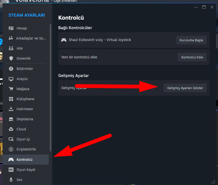Screen dimensions: 218x185
Task: Open the Arayüz settings section
Action: (x=26, y=79)
